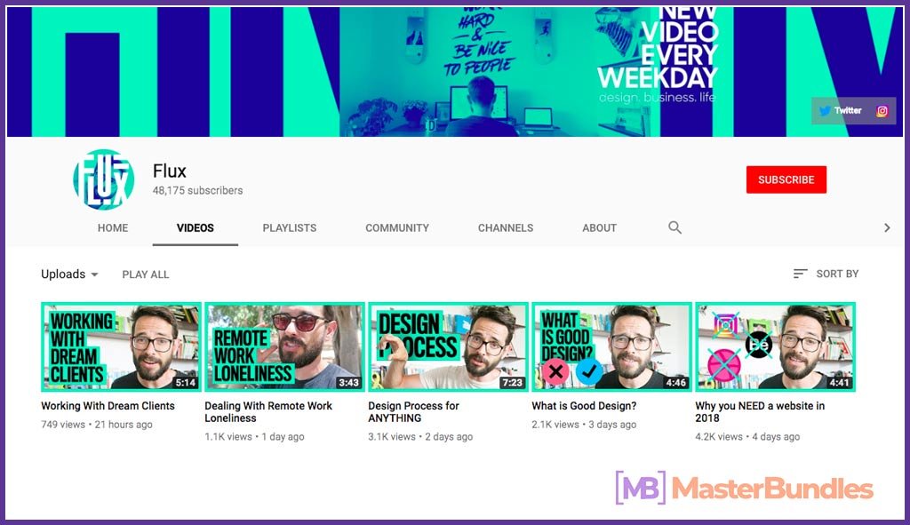Search the channel with the magnifier icon

pos(675,227)
